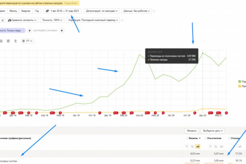Click the info icon beside Данные: без роботов
The height and width of the screenshot is (164, 246).
pyautogui.click(x=154, y=11)
